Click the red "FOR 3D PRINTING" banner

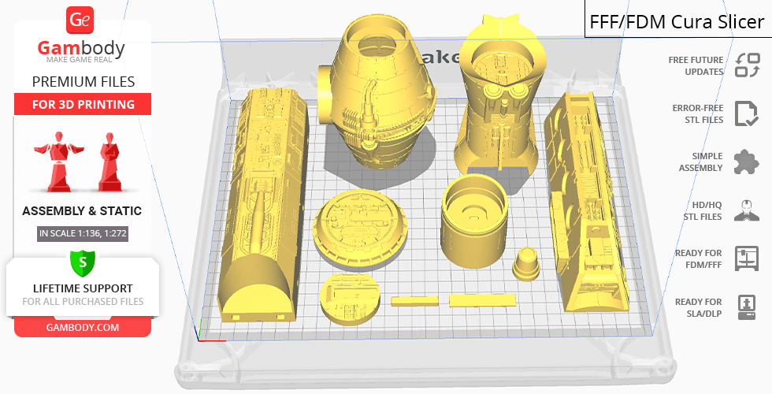coord(82,105)
